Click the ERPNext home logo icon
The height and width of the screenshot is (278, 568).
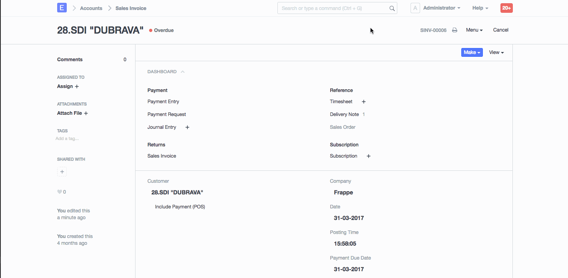coord(62,8)
